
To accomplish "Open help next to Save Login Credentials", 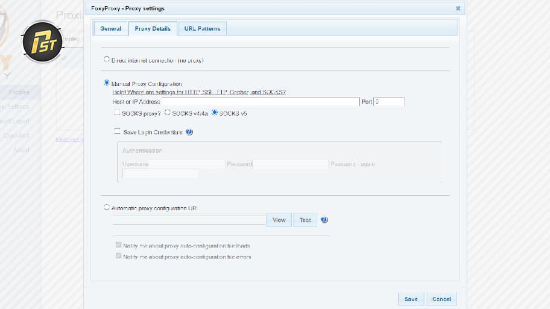I will point(189,132).
